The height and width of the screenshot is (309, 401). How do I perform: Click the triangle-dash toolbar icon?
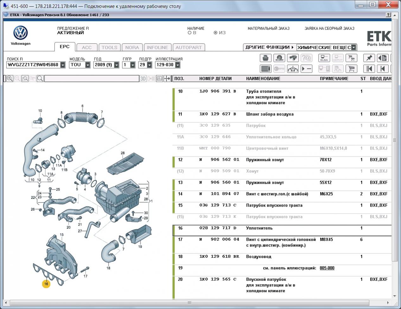pos(306,68)
